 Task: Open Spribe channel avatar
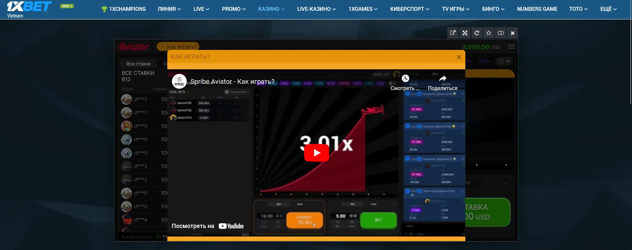tap(179, 81)
